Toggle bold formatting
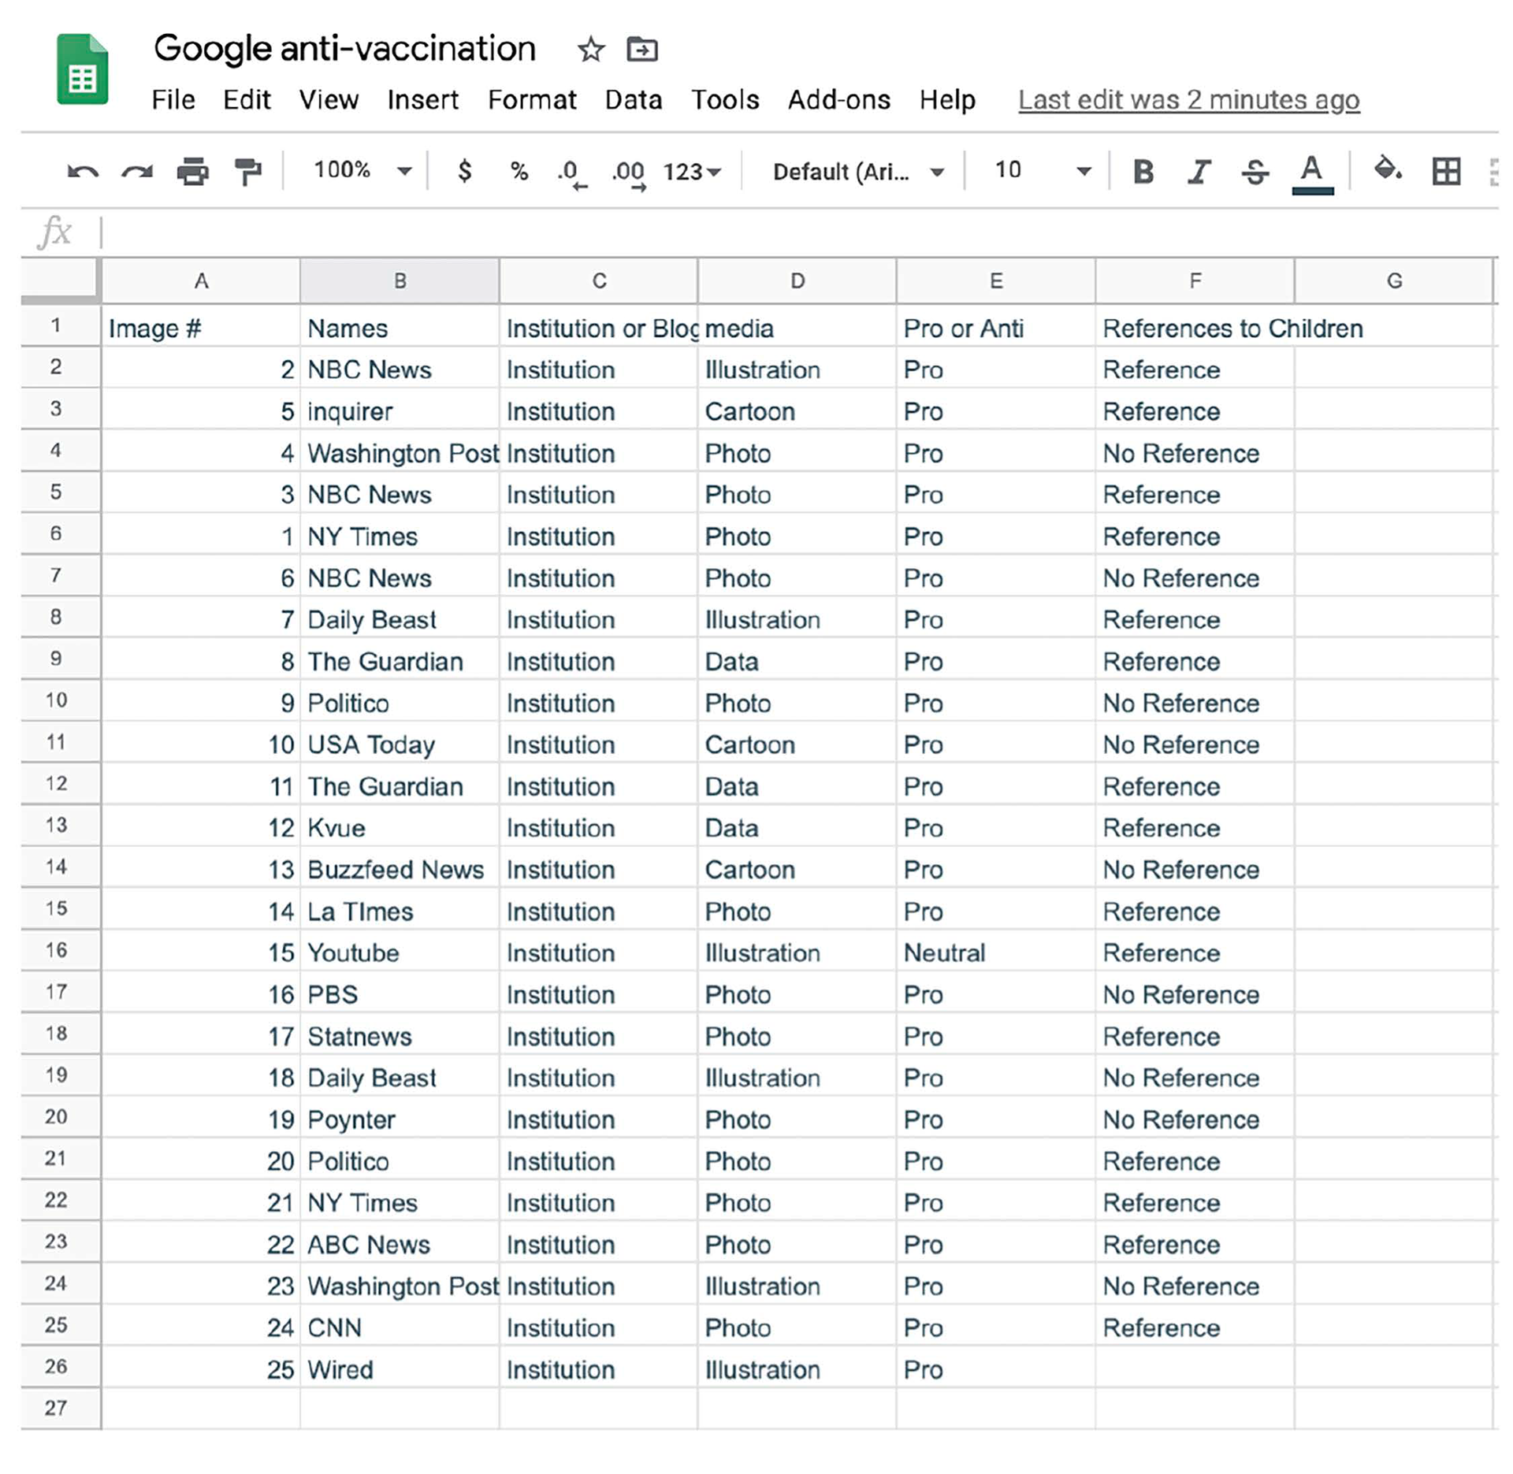1513x1474 pixels. (x=1143, y=171)
